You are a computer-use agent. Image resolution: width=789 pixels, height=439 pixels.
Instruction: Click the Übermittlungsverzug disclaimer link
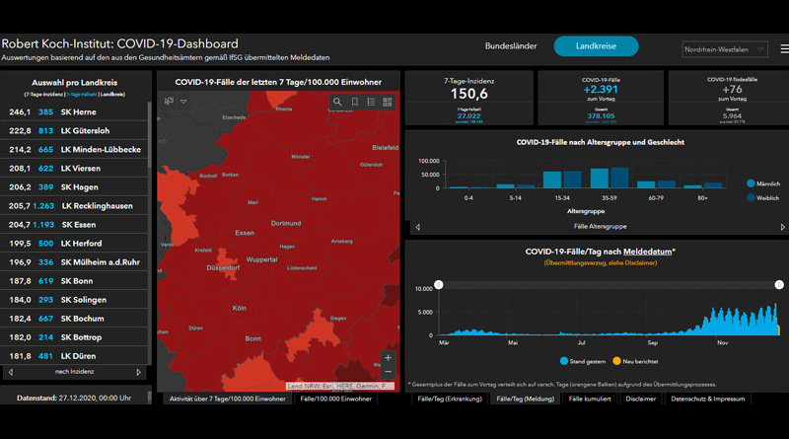pyautogui.click(x=601, y=262)
